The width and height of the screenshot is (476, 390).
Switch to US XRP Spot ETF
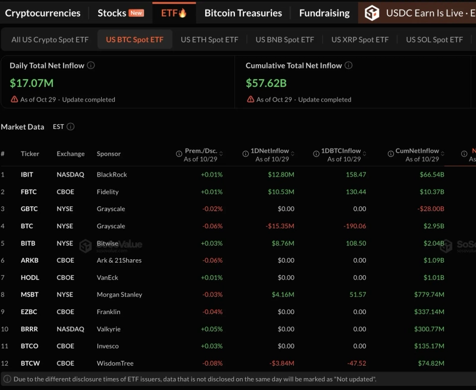(x=360, y=40)
